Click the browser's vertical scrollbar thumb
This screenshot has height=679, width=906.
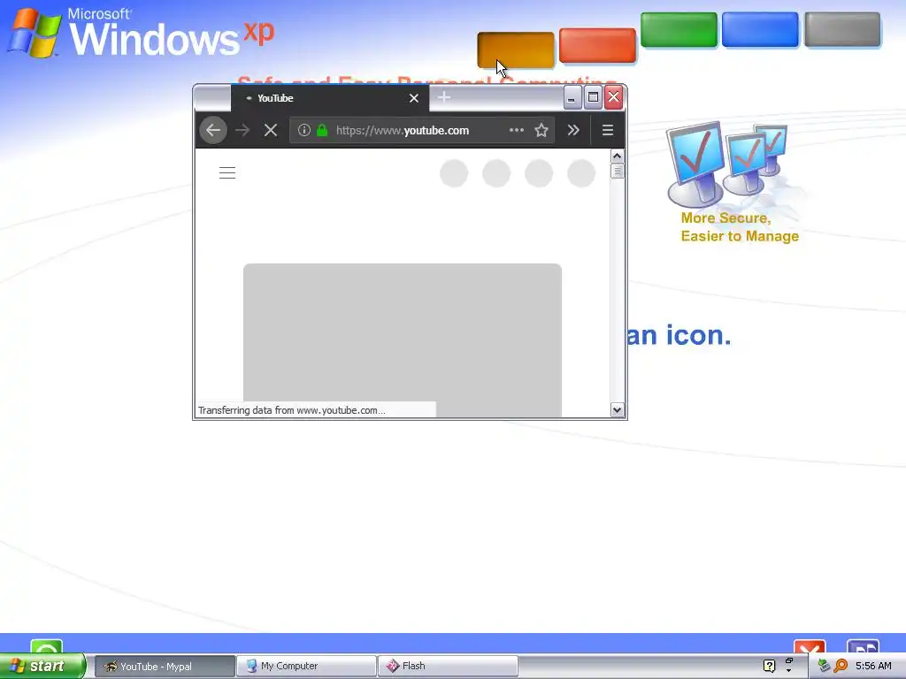(x=617, y=171)
